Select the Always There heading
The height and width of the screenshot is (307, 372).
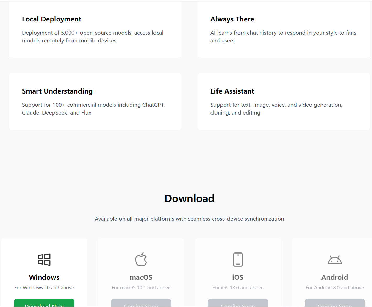[x=232, y=19]
